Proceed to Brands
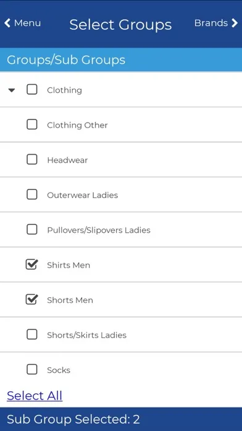242x431 pixels. 216,23
